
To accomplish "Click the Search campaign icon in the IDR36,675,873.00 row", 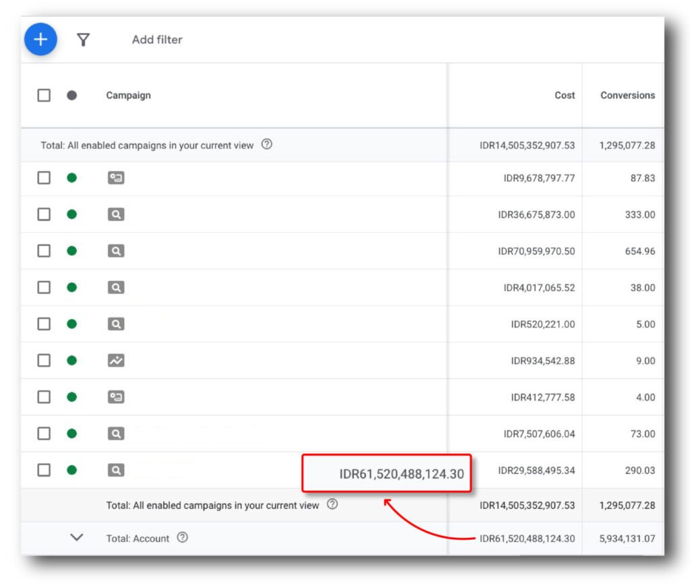I will (116, 215).
